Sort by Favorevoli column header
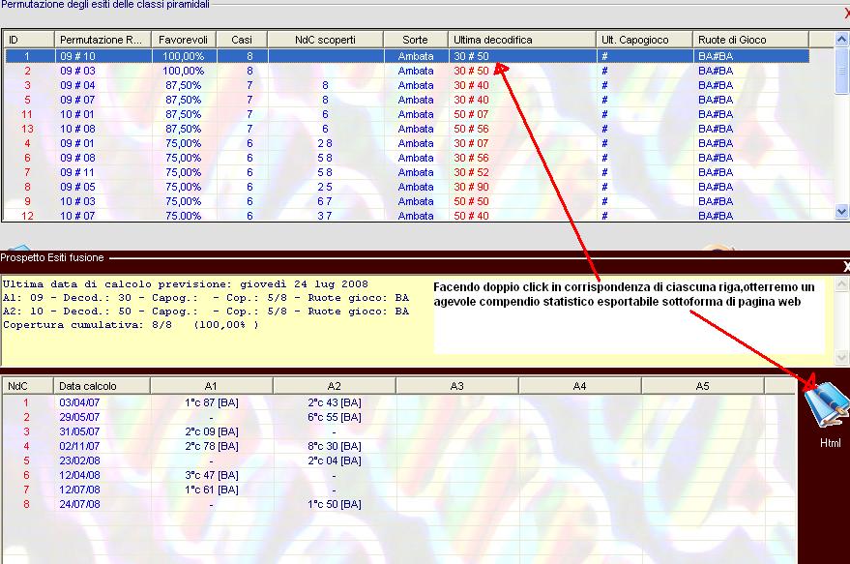Viewport: 850px width, 564px height. click(x=184, y=40)
